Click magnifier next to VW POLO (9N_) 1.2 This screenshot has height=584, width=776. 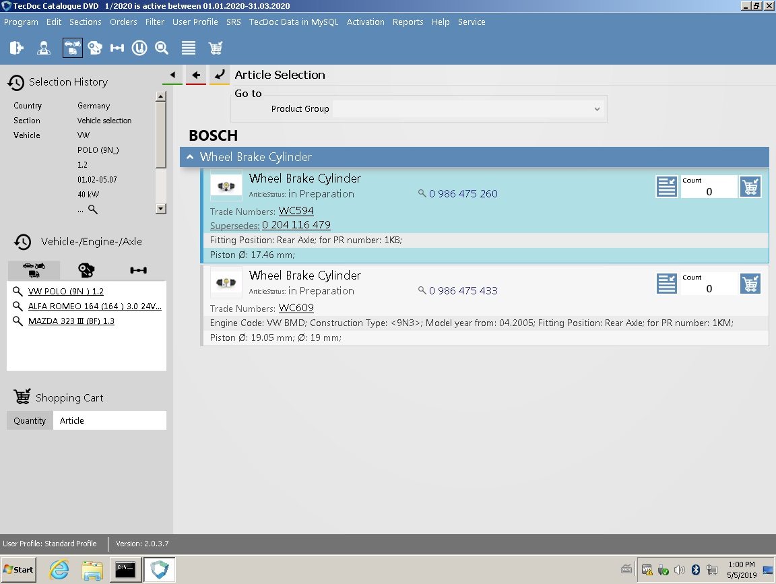point(18,291)
